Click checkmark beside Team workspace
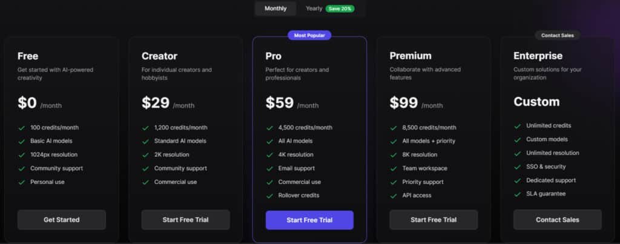Viewport: 620px width, 244px height. (x=394, y=168)
